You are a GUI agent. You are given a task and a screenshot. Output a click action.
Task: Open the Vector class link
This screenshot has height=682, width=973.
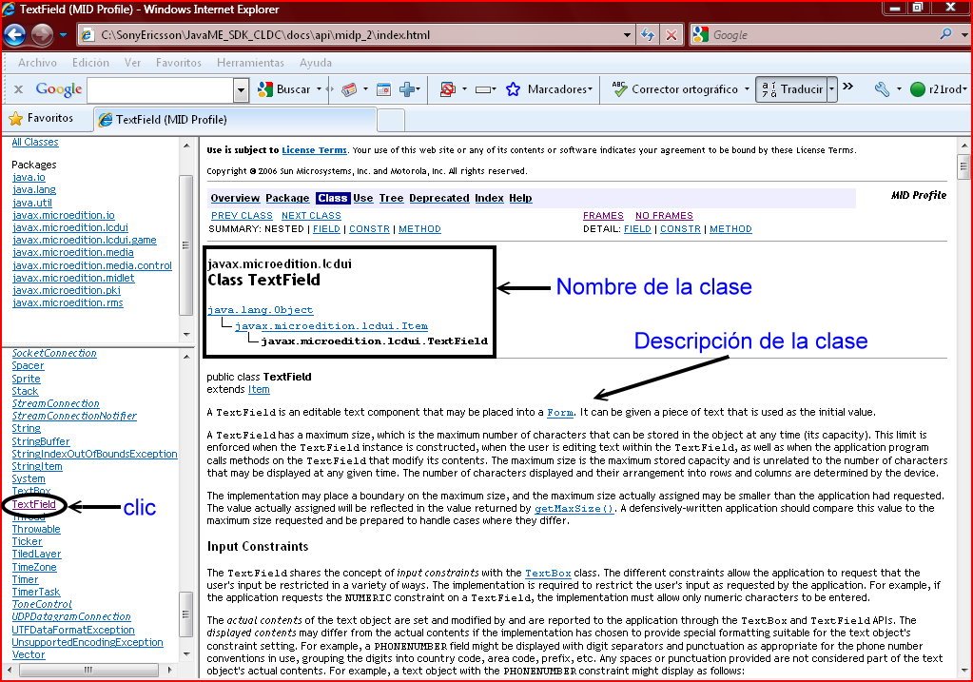(x=29, y=654)
